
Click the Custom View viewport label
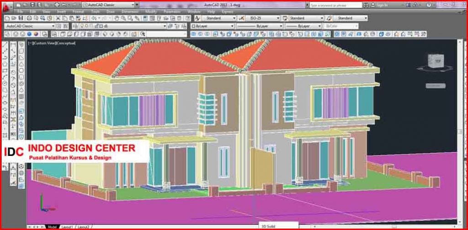[44, 43]
